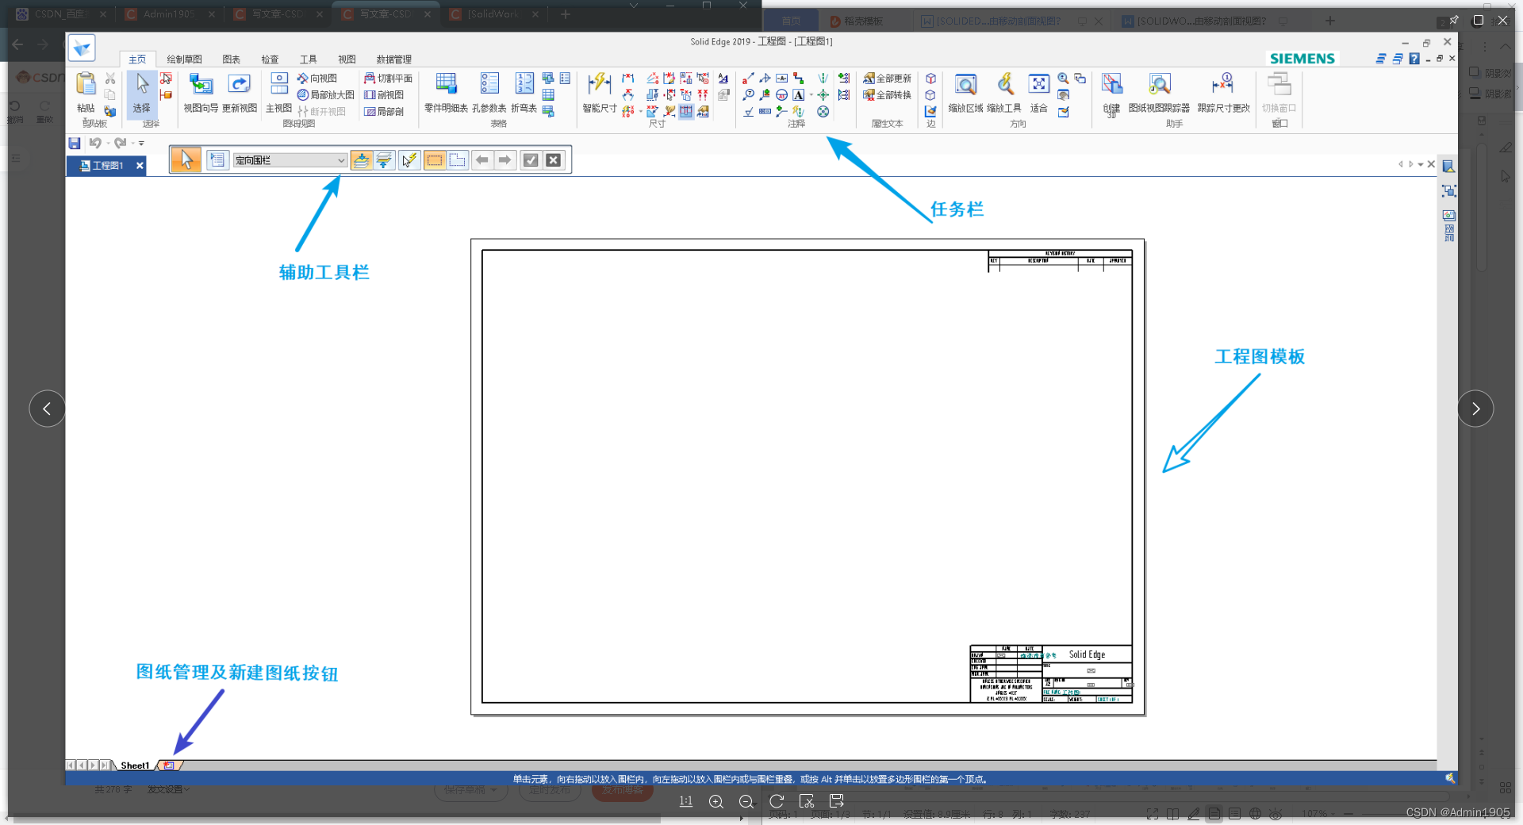The height and width of the screenshot is (825, 1523).
Task: Jump to the first sheet tab arrow
Action: pyautogui.click(x=71, y=766)
